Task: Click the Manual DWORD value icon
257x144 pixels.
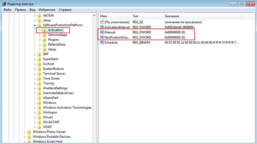Action: coord(102,32)
